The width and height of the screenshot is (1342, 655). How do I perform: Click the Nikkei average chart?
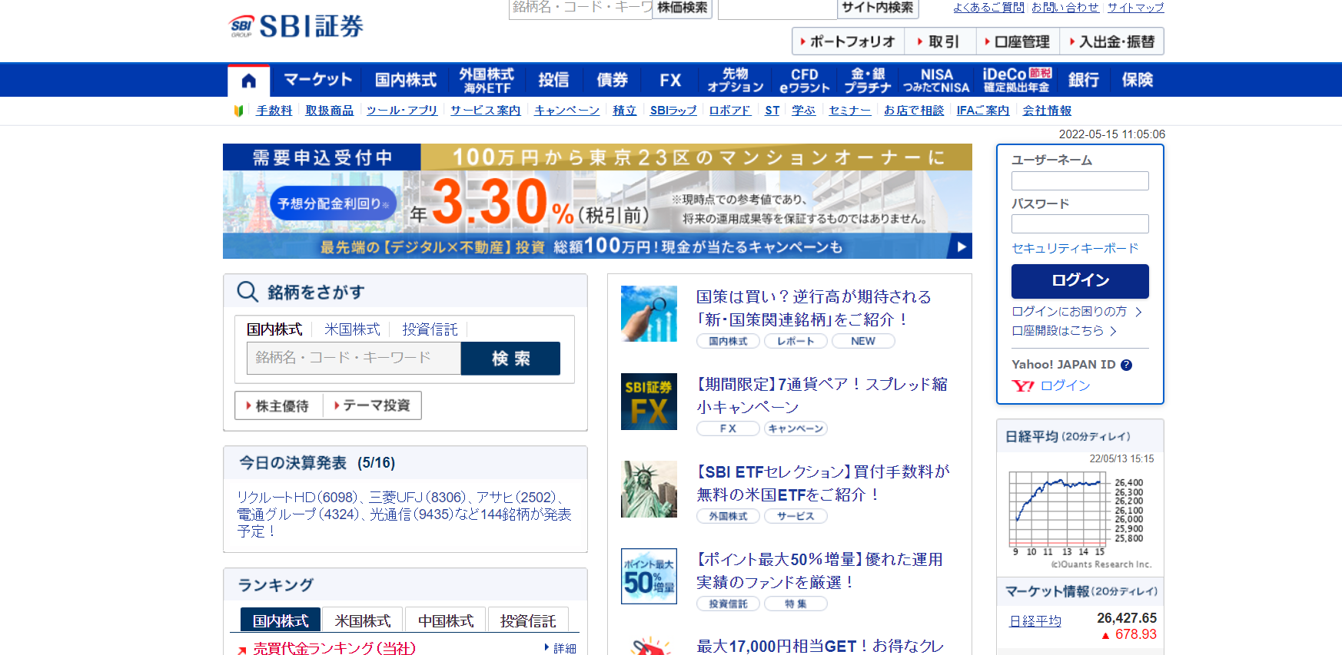[x=1076, y=513]
